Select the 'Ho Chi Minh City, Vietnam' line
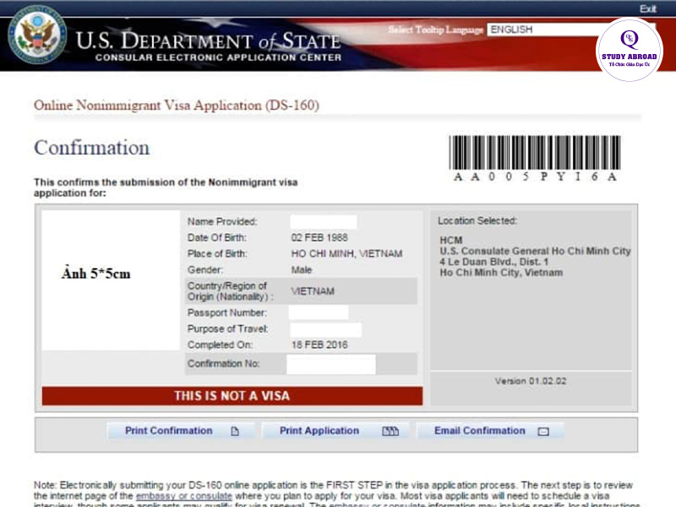Viewport: 676px width, 507px height. pyautogui.click(x=501, y=272)
